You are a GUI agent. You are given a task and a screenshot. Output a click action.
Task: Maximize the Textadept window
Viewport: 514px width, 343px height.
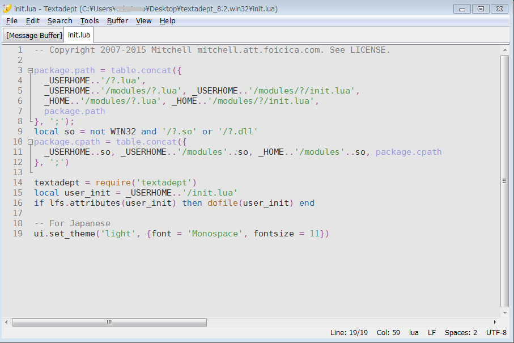click(481, 9)
